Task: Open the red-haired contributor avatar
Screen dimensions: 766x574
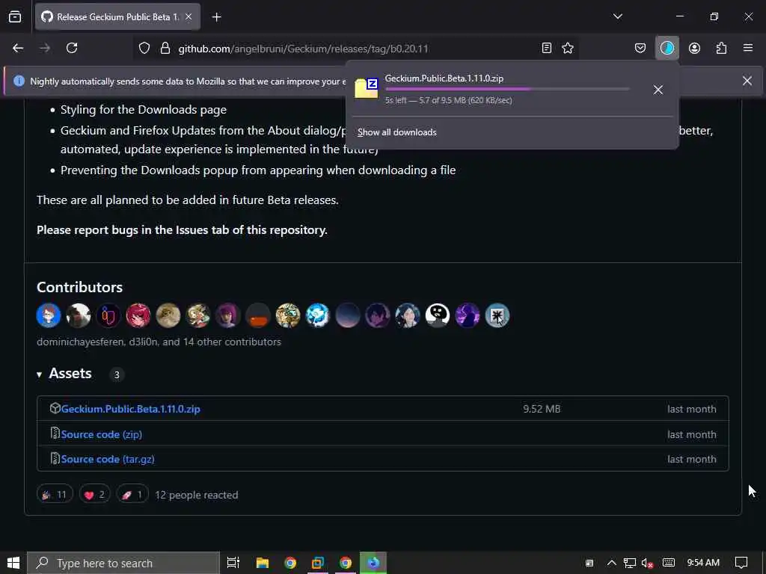Action: 138,315
